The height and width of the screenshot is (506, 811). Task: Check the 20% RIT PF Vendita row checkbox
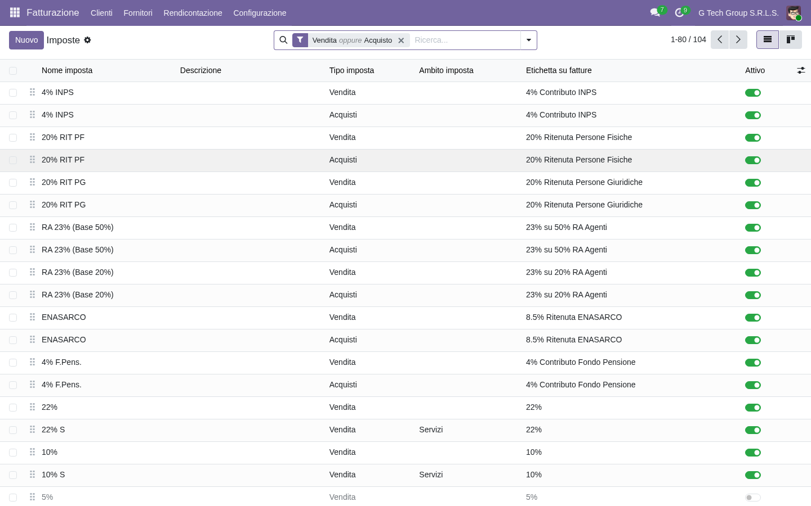13,138
